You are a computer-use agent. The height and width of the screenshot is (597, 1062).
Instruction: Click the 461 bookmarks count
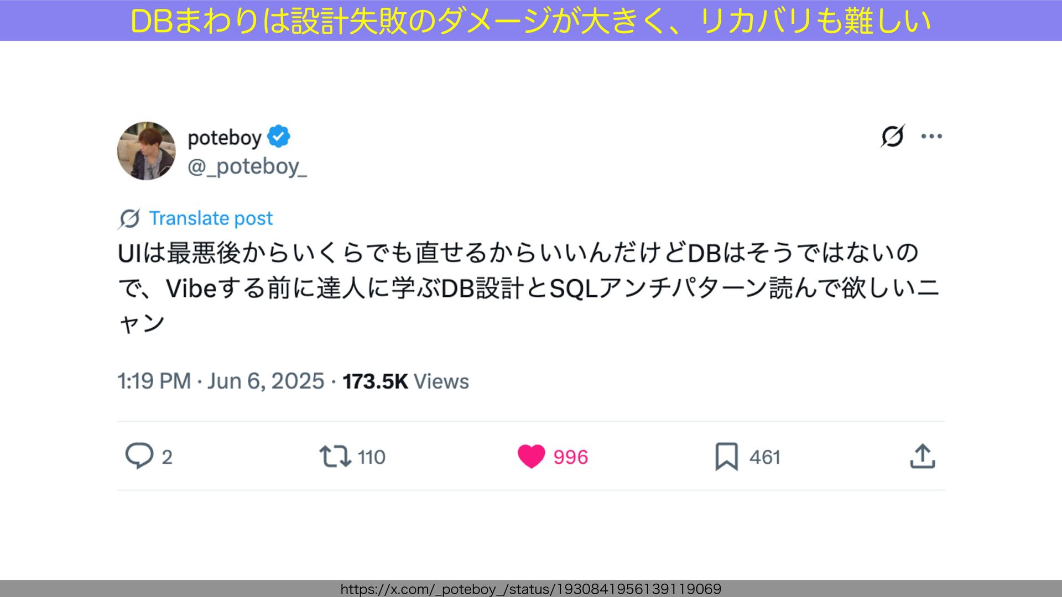pos(765,457)
